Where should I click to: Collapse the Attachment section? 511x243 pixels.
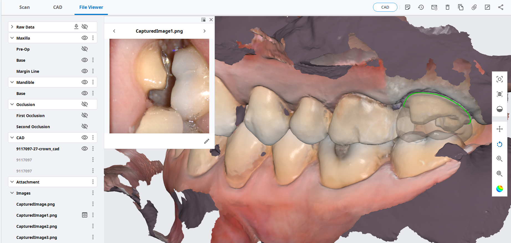tap(12, 182)
